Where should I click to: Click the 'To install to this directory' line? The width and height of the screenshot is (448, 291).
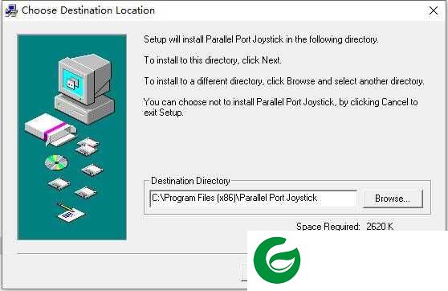pos(213,60)
